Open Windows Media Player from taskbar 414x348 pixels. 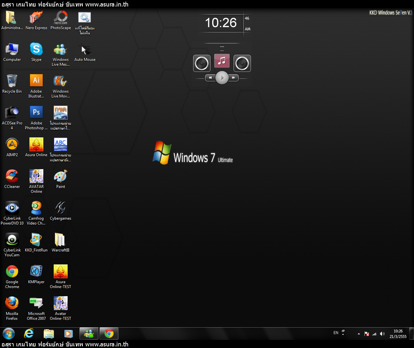(x=69, y=333)
